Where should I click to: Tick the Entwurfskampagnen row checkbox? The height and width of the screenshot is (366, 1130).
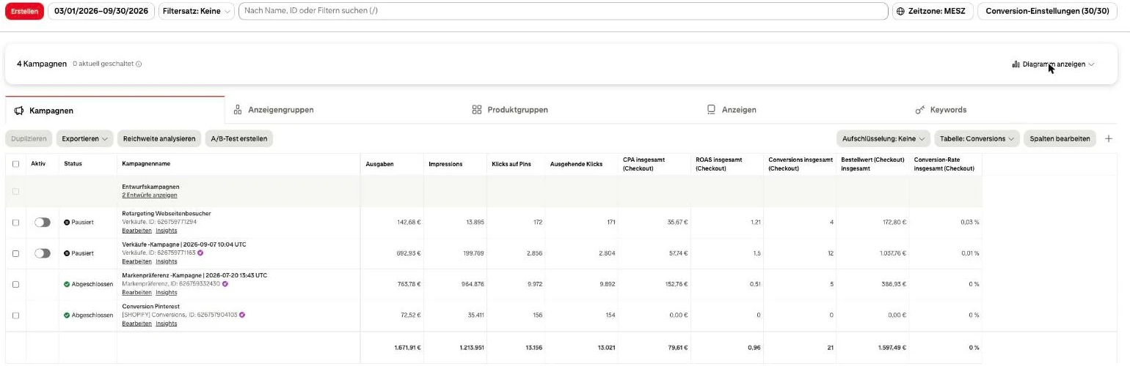click(x=16, y=191)
